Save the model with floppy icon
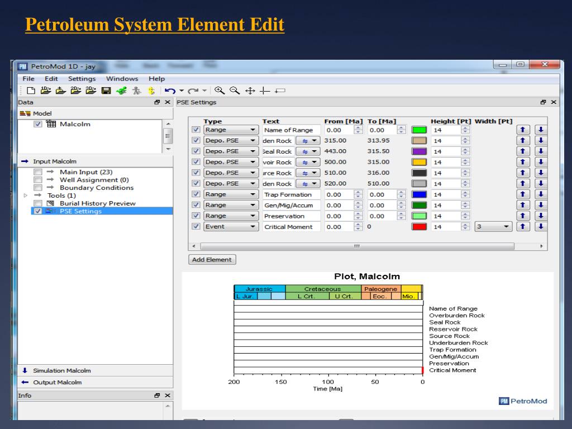Viewport: 572px width, 429px height. pyautogui.click(x=106, y=90)
